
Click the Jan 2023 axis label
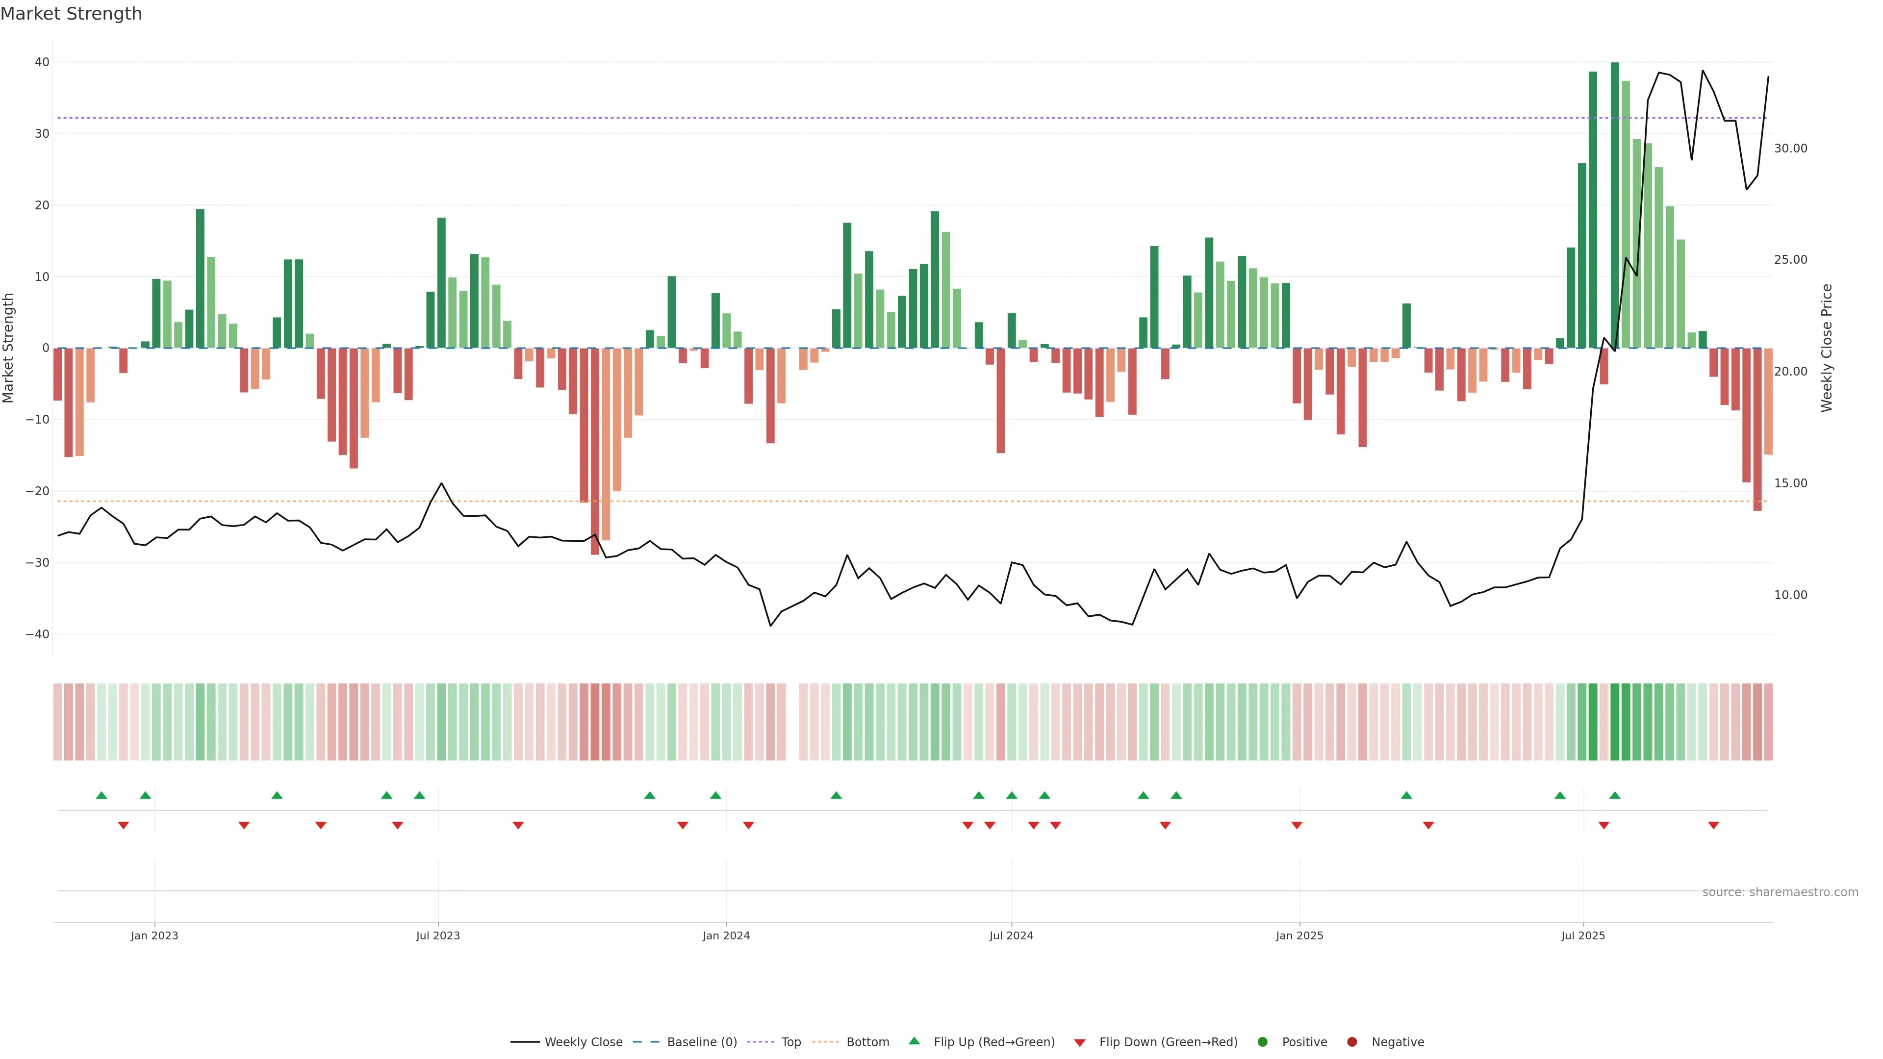coord(154,935)
